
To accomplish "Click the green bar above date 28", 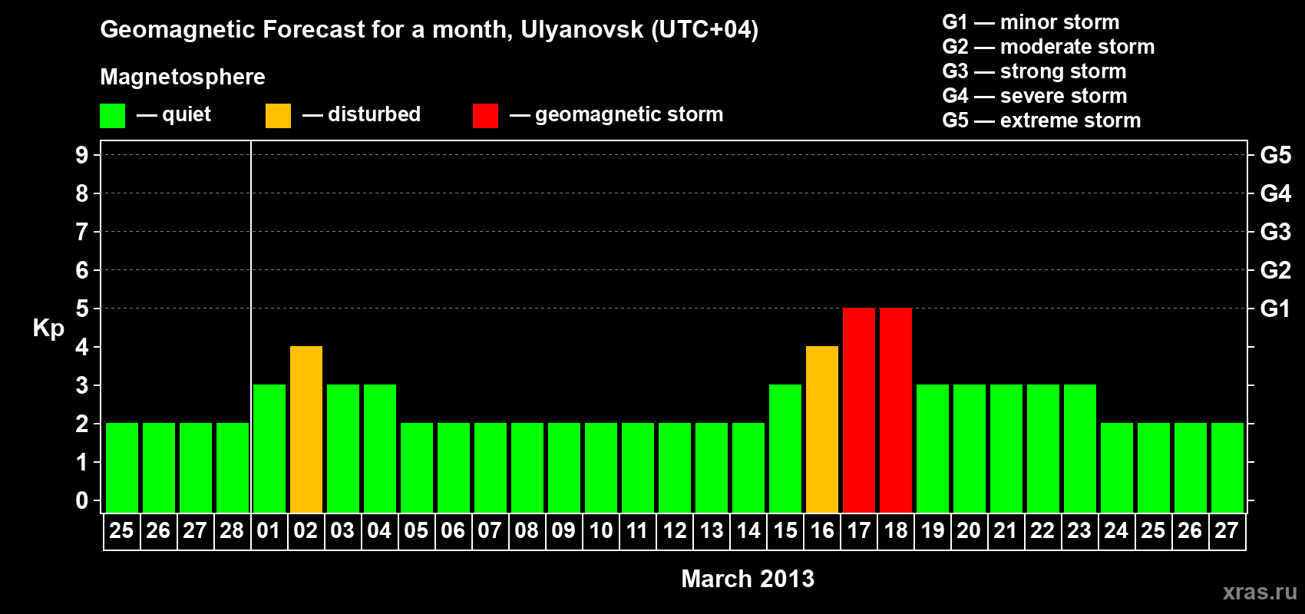I will (233, 467).
